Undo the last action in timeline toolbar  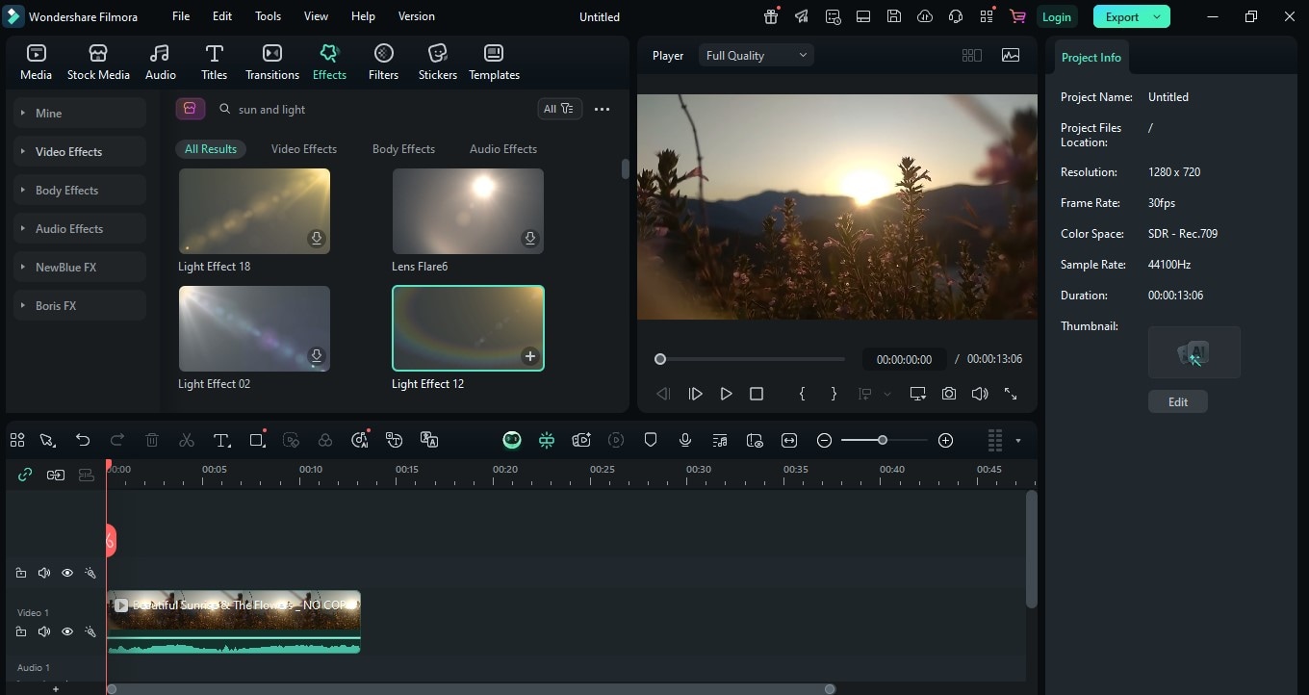tap(83, 440)
